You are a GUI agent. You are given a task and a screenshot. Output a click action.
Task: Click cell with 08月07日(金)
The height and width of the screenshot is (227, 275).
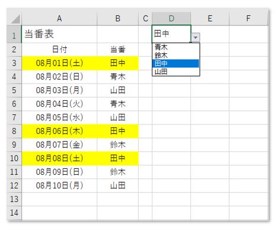[x=59, y=145]
